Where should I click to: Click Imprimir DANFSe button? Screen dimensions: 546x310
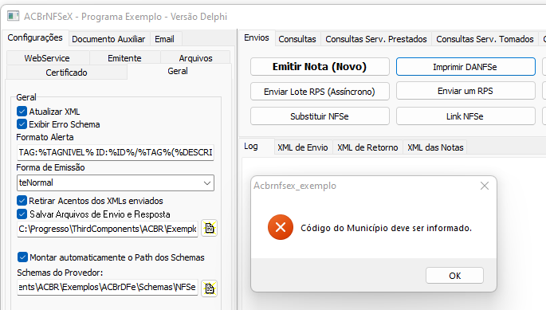point(465,66)
